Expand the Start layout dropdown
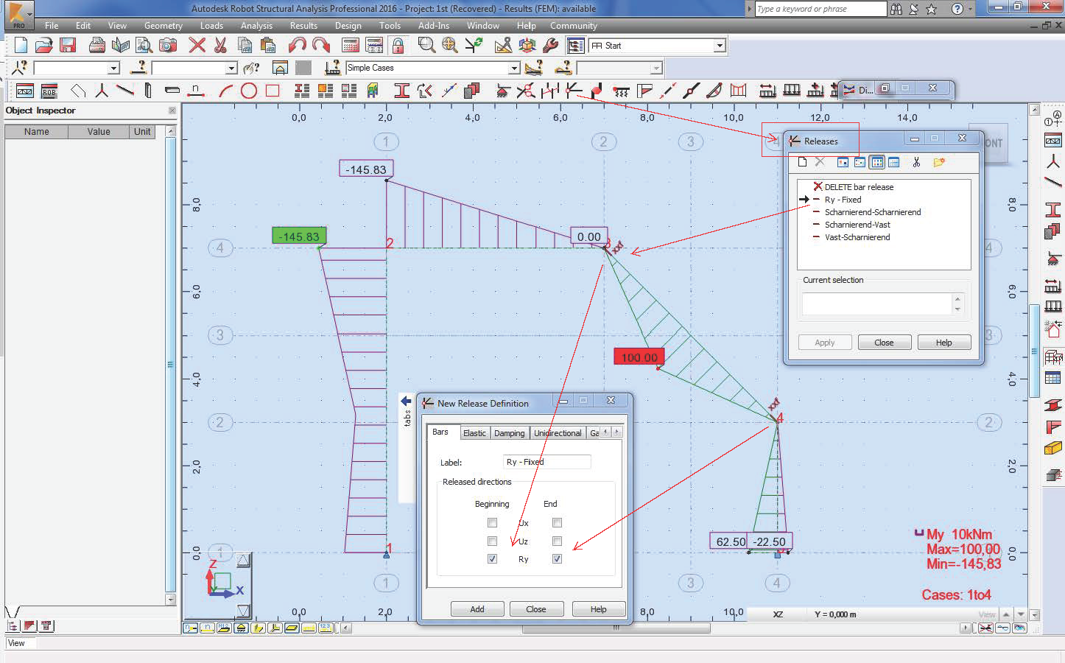The image size is (1065, 663). tap(719, 46)
